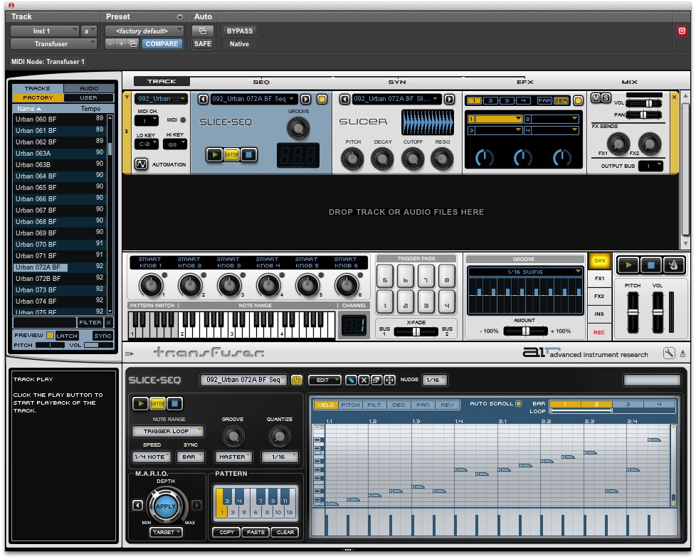
Task: Select the pencil tool in SLICE-SEQ editor
Action: click(351, 380)
